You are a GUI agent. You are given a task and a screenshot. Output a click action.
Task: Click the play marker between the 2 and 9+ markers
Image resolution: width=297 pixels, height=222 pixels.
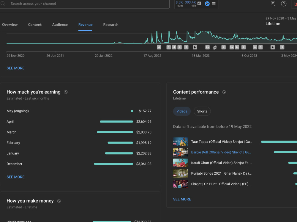195,47
